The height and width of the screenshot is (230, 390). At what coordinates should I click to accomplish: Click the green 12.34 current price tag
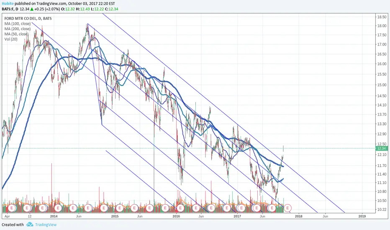click(x=382, y=148)
